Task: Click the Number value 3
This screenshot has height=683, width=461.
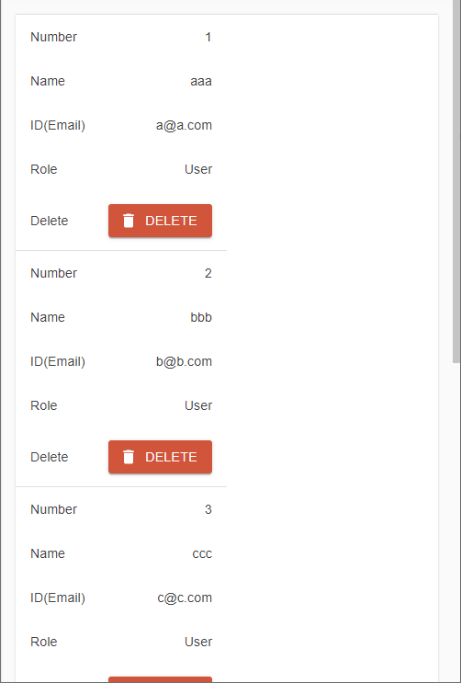Action: pyautogui.click(x=208, y=509)
